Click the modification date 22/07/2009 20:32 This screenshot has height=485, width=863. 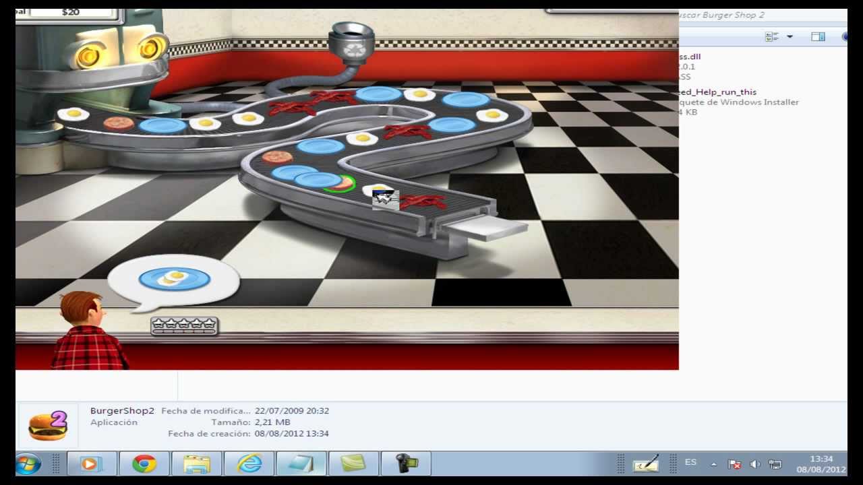pyautogui.click(x=292, y=410)
